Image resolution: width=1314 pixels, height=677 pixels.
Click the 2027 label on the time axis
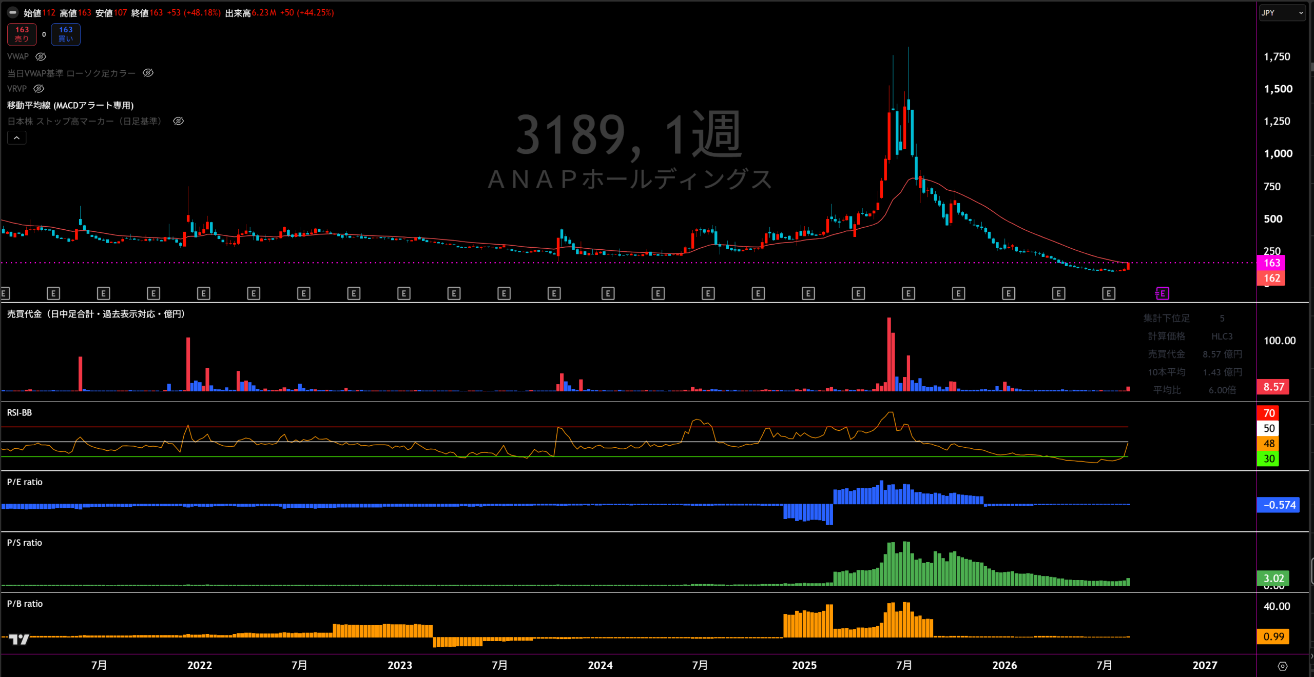1205,665
